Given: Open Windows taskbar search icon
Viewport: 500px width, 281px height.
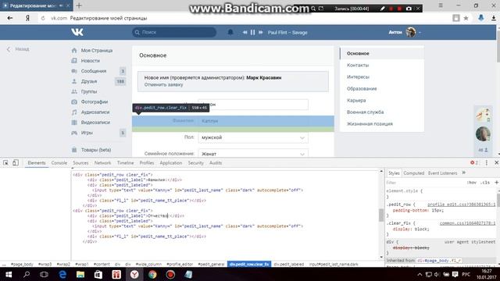Looking at the screenshot, I should (x=27, y=274).
